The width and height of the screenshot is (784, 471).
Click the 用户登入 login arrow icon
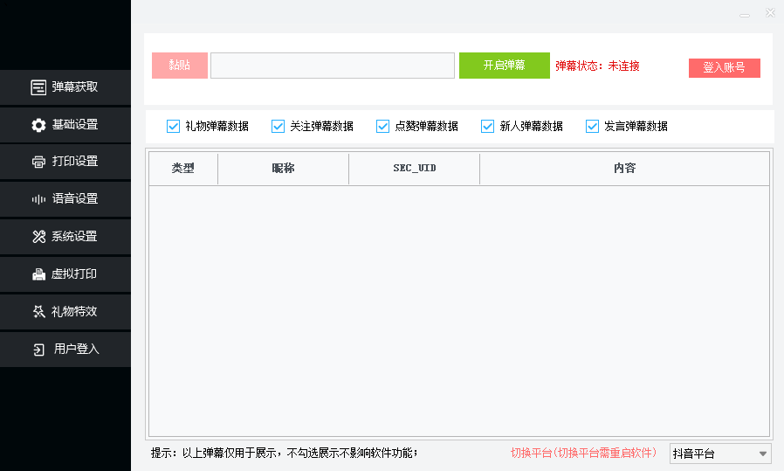(x=38, y=350)
